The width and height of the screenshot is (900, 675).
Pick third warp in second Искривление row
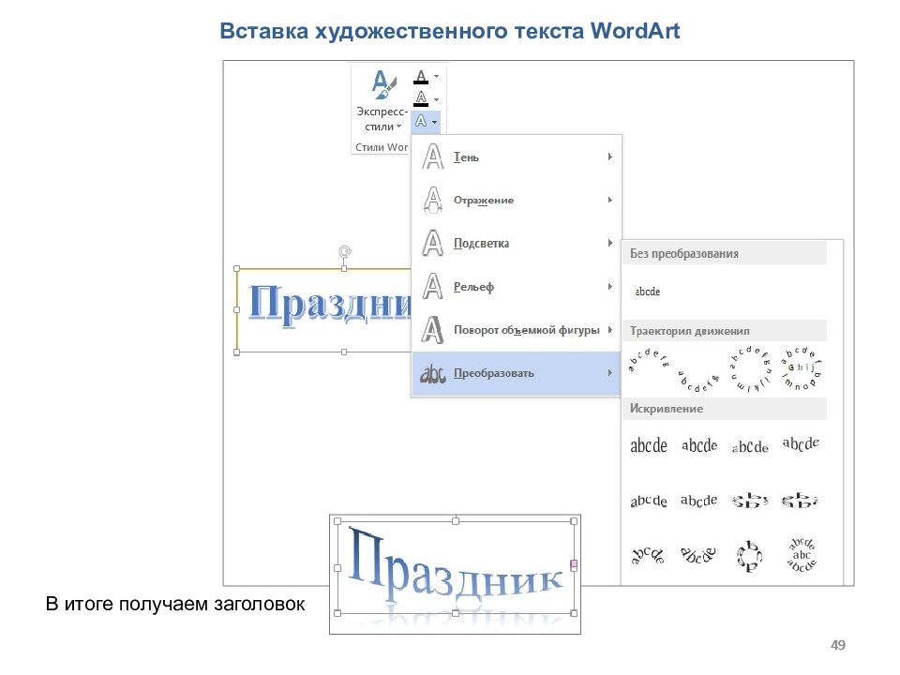click(750, 501)
